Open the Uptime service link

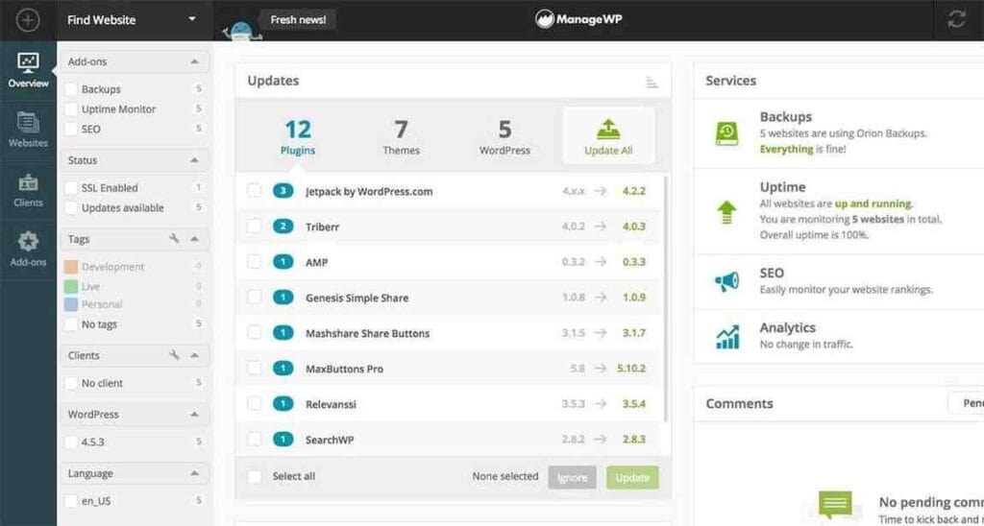pos(782,187)
